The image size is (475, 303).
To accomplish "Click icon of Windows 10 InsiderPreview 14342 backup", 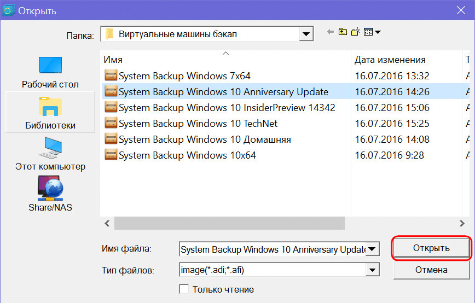I will tap(111, 107).
